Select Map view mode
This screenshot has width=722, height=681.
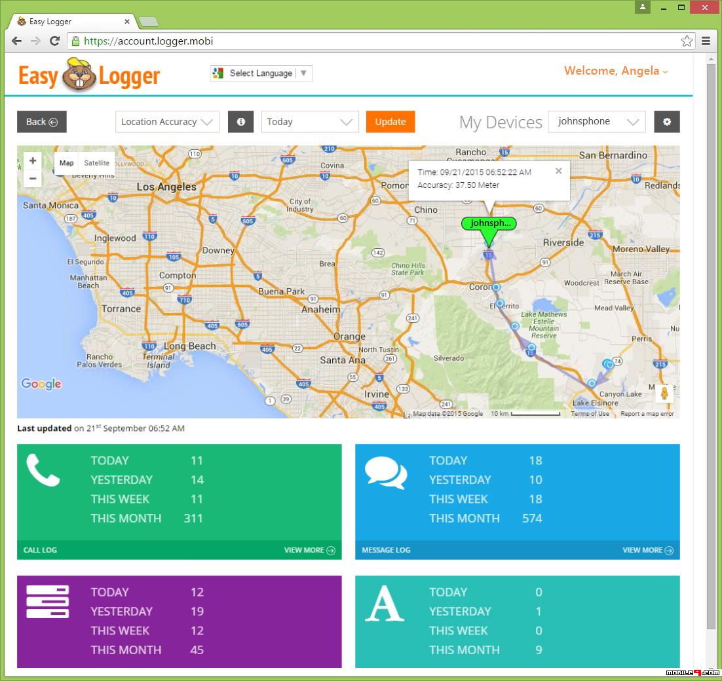pyautogui.click(x=67, y=163)
